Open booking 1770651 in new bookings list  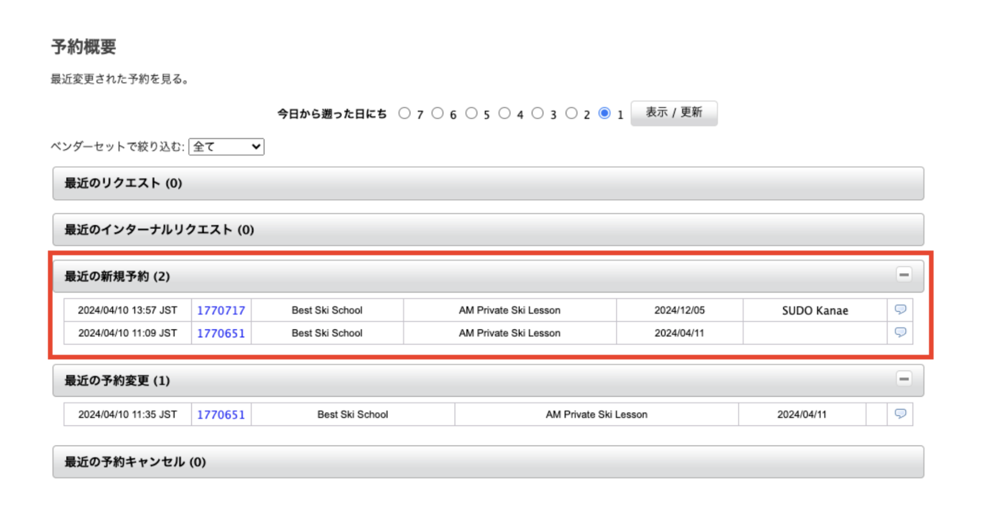(x=221, y=333)
